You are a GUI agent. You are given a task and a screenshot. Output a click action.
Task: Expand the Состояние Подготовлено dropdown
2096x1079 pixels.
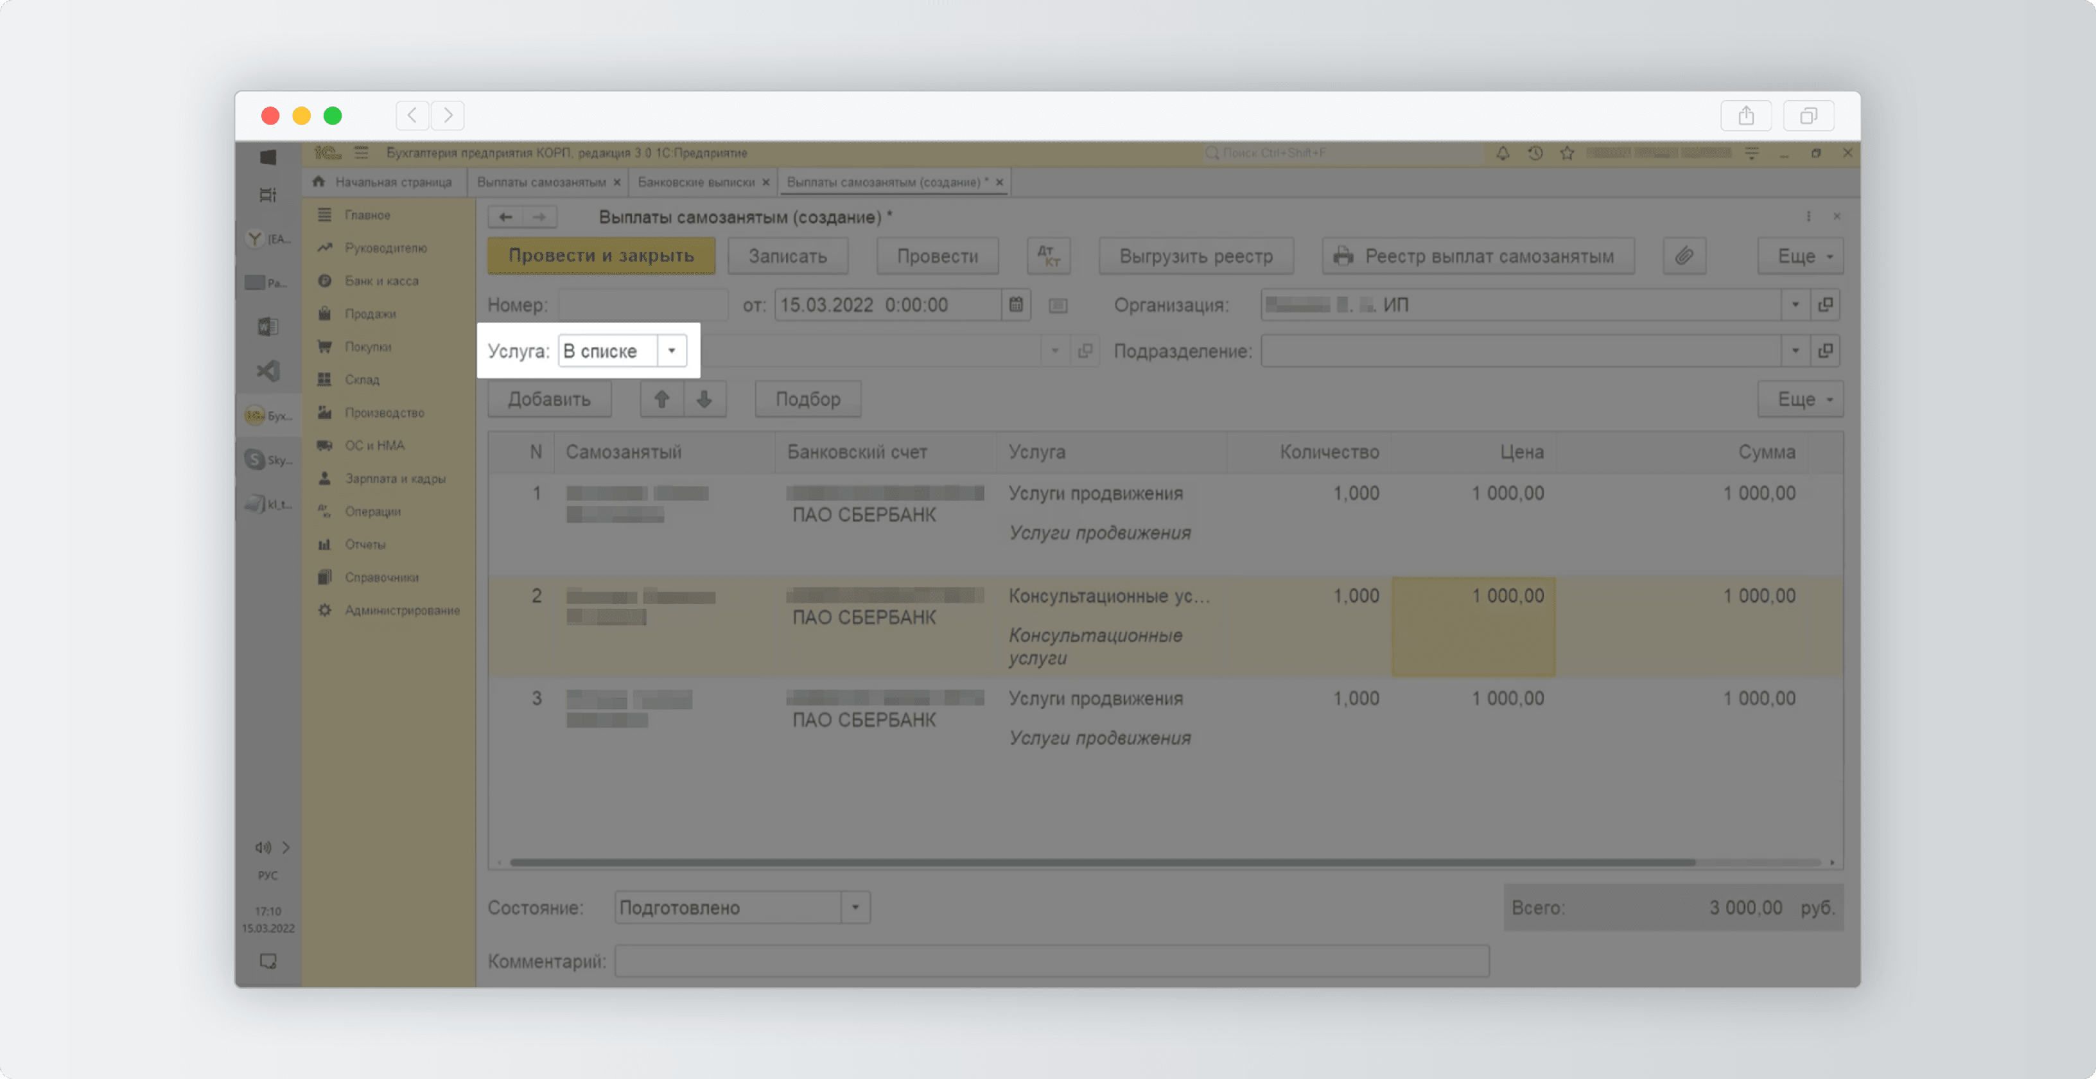[x=855, y=908]
